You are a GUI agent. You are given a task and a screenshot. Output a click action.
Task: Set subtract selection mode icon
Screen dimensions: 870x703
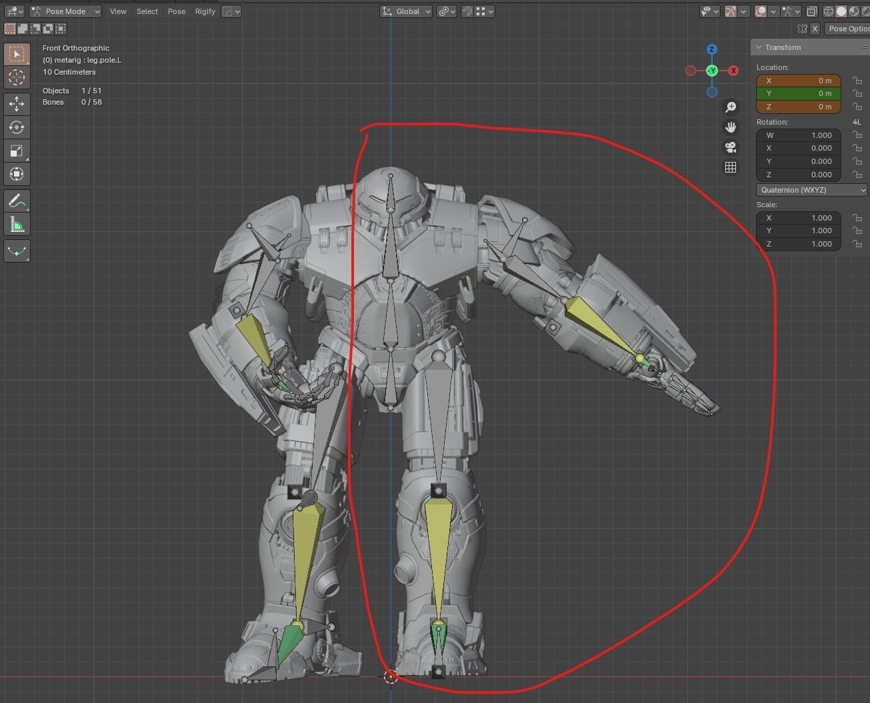[x=35, y=29]
